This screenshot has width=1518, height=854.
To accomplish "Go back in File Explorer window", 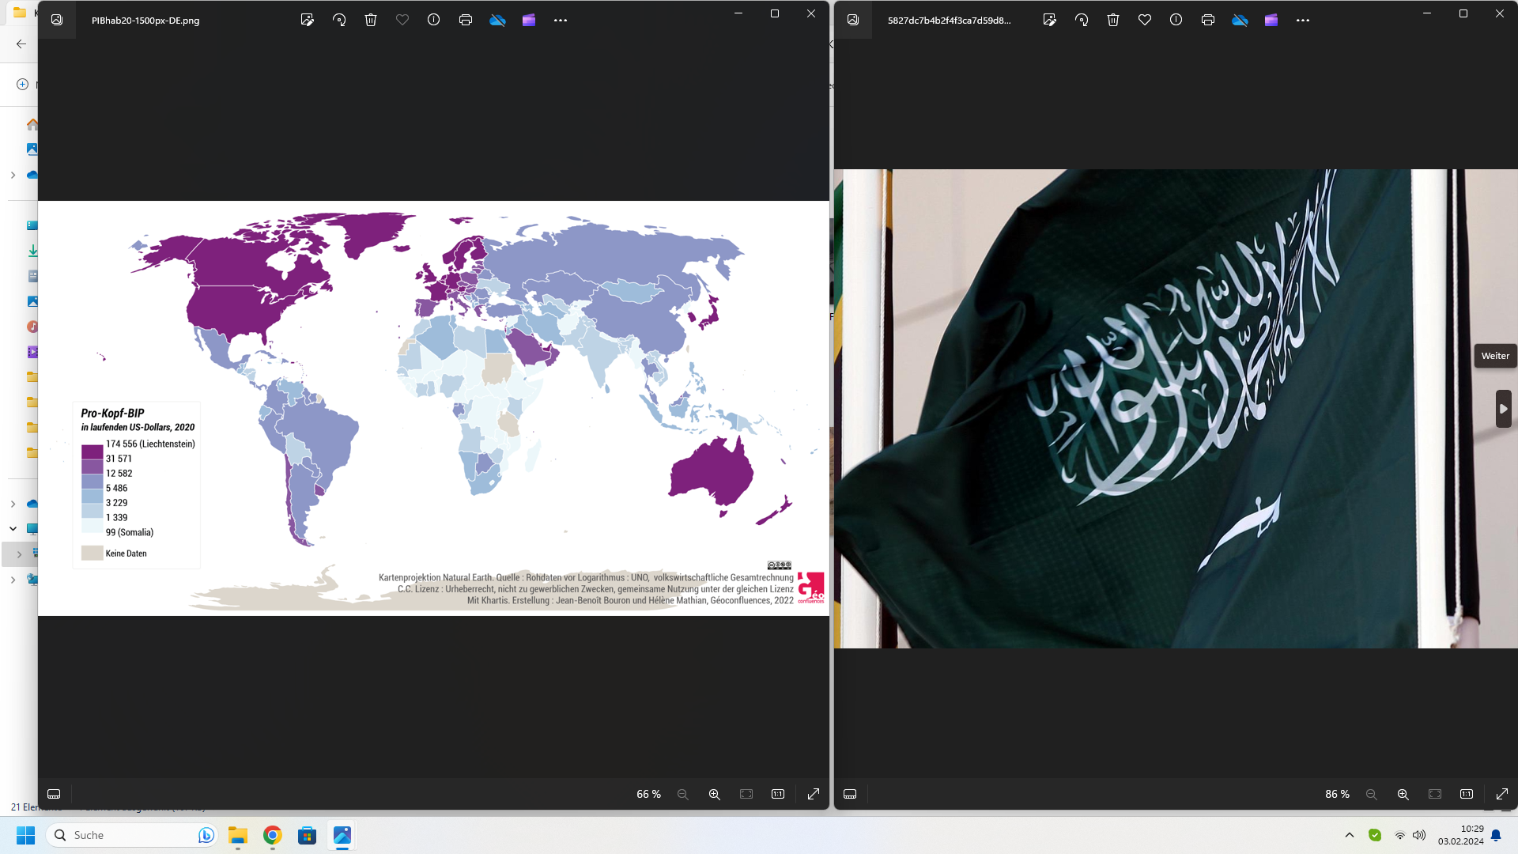I will point(21,44).
